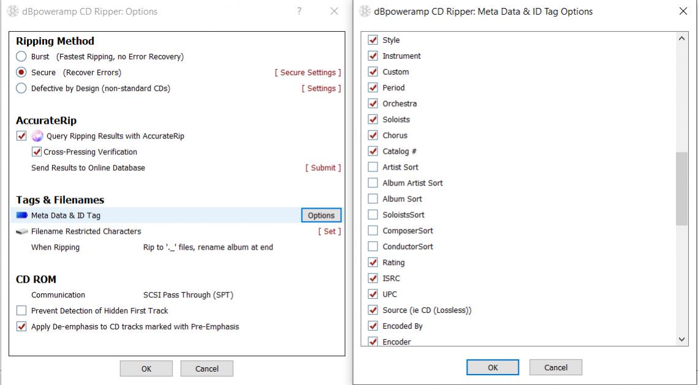The image size is (698, 385).
Task: Click the AccurateRip disc icon
Action: tap(37, 136)
